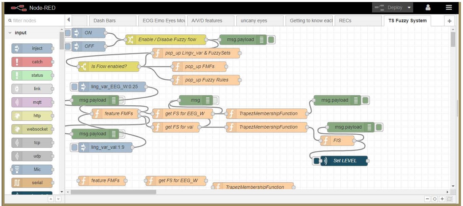Image resolution: width=463 pixels, height=206 pixels.
Task: Open the hamburger main menu
Action: 449,7
